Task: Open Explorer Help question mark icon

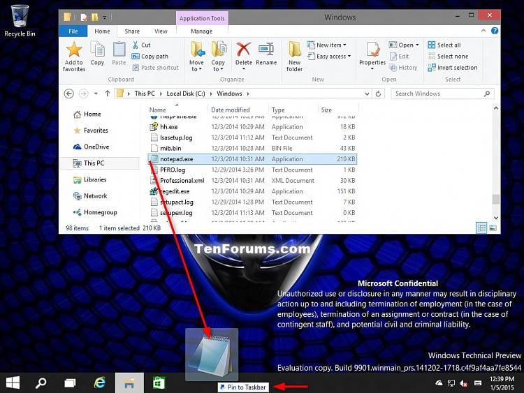Action: (x=495, y=31)
